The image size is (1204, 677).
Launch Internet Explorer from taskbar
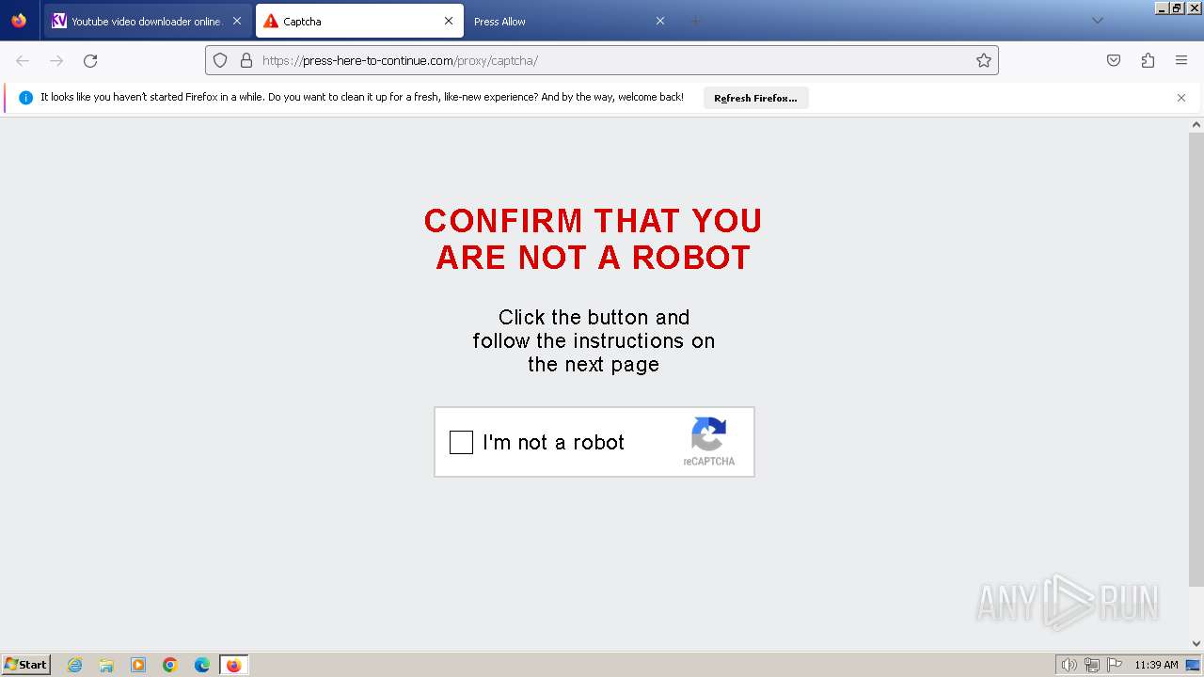click(75, 665)
